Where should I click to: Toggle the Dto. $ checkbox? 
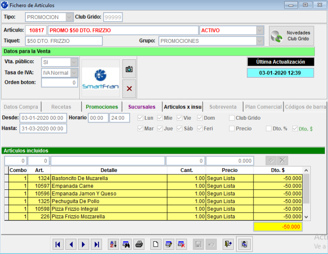tap(295, 129)
